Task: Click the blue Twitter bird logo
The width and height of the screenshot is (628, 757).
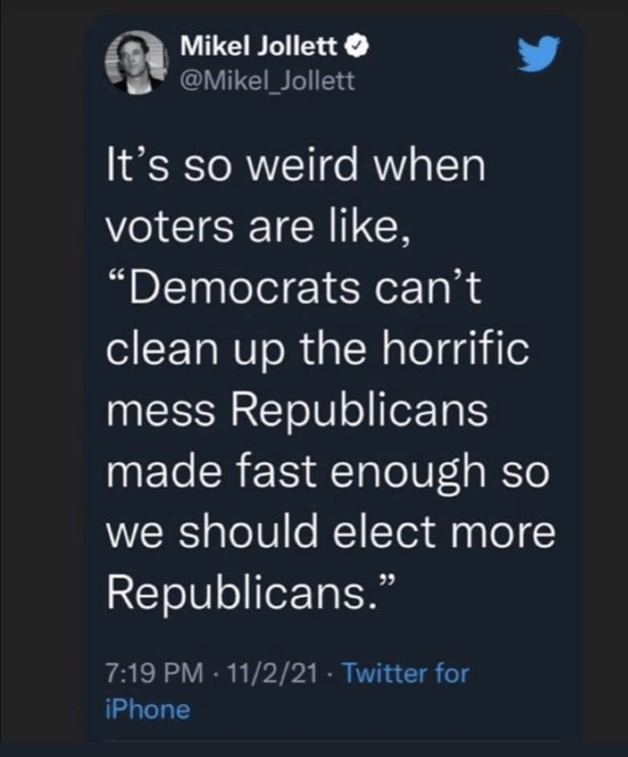Action: [539, 54]
